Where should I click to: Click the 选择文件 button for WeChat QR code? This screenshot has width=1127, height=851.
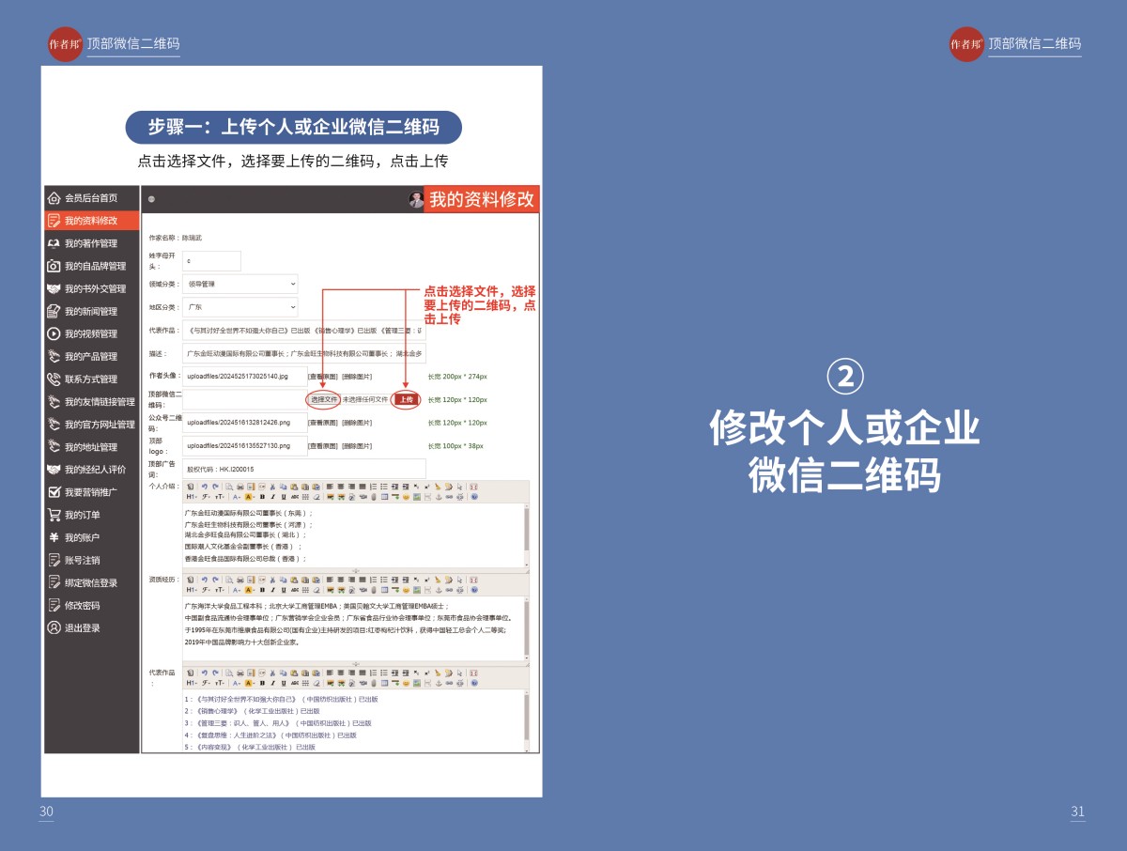pos(324,399)
